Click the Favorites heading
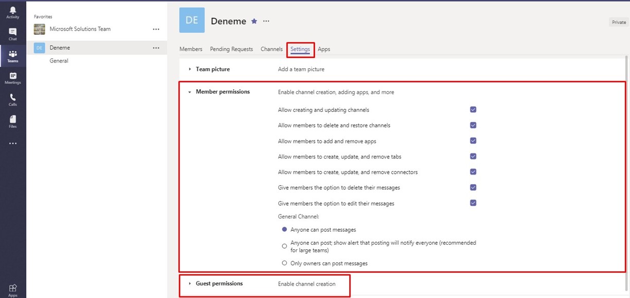 pos(43,17)
